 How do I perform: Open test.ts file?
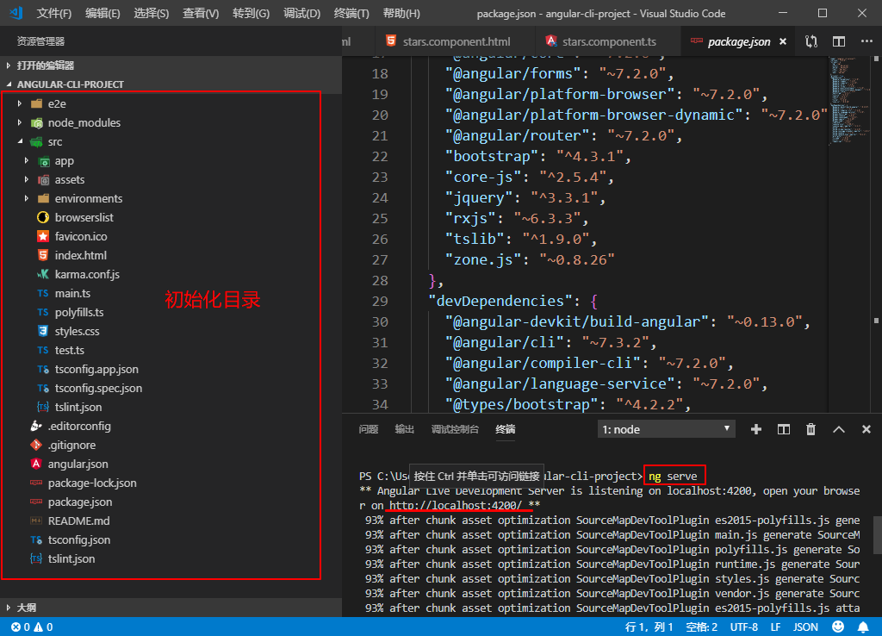pyautogui.click(x=69, y=350)
